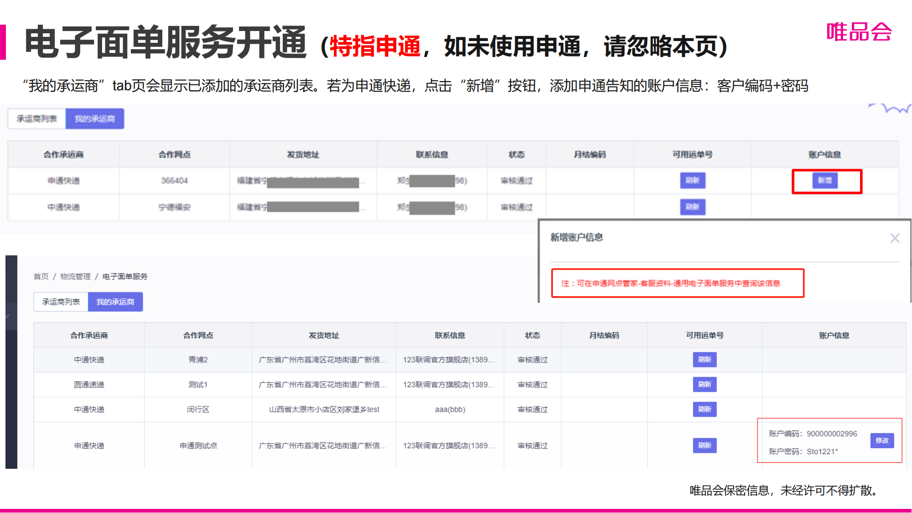Click 审核通过 status in the 闵行区 row
This screenshot has width=912, height=513.
pos(533,409)
